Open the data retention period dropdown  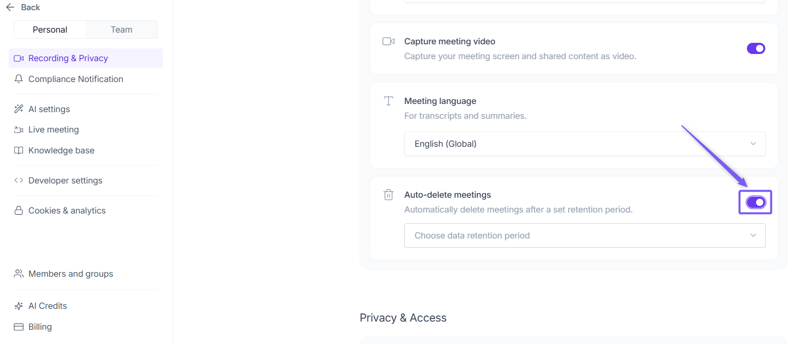click(585, 235)
